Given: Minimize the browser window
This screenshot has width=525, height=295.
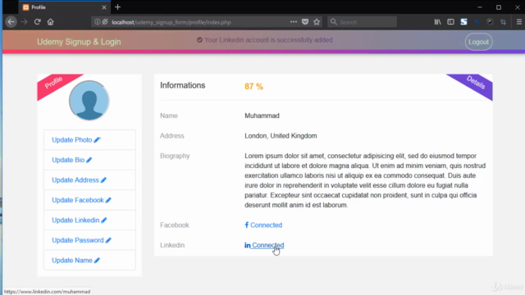Looking at the screenshot, I should [480, 7].
